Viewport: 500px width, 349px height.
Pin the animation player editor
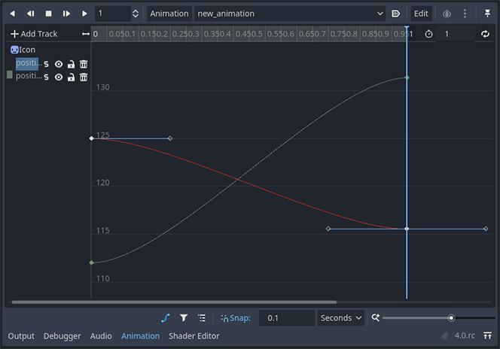pos(487,14)
